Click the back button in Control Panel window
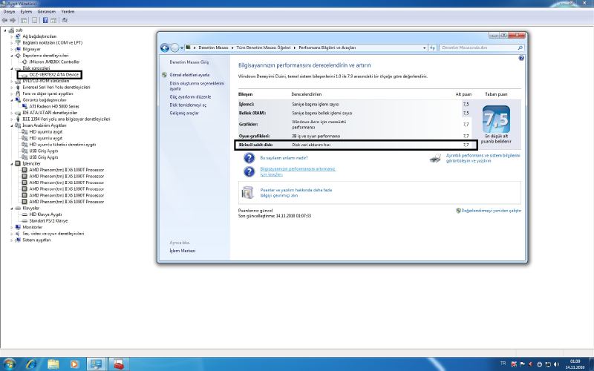This screenshot has height=371, width=594. tap(165, 47)
